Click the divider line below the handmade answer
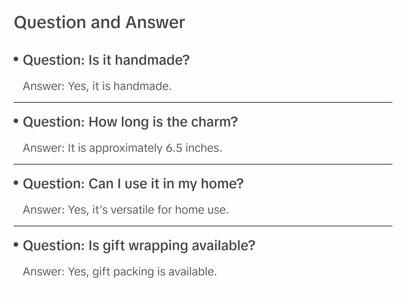The height and width of the screenshot is (304, 406). [203, 102]
